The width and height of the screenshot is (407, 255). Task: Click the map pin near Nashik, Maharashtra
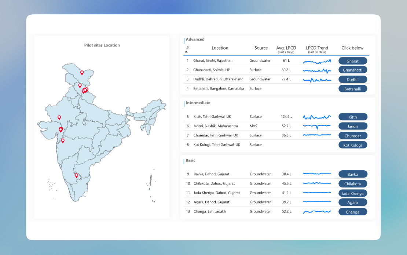tap(63, 141)
